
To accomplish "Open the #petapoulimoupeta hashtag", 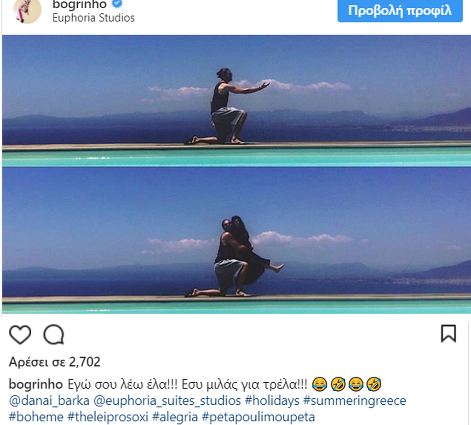I will point(258,417).
